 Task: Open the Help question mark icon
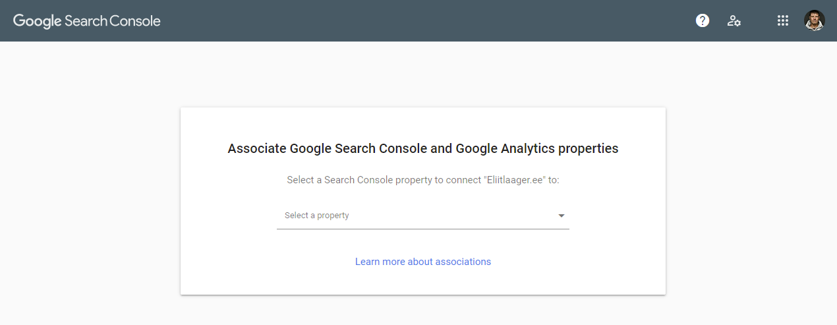(703, 20)
